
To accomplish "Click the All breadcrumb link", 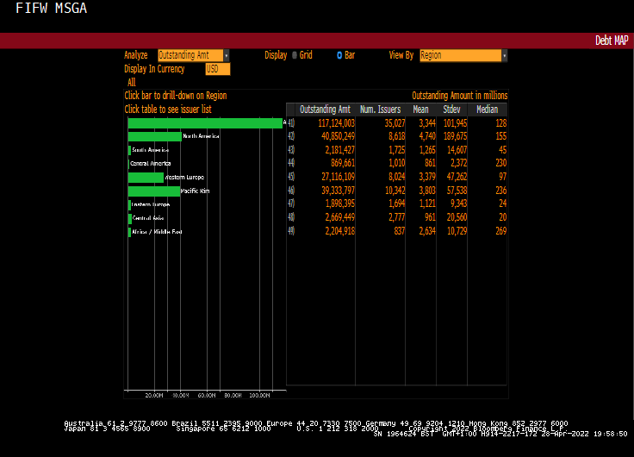I will [132, 83].
